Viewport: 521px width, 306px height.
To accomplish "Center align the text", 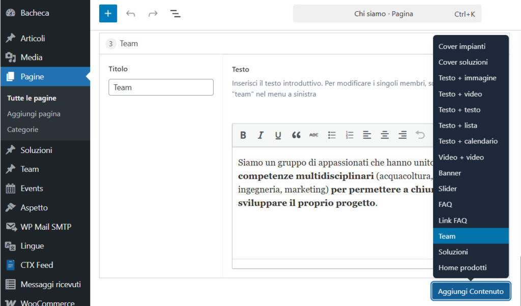I will coord(385,135).
